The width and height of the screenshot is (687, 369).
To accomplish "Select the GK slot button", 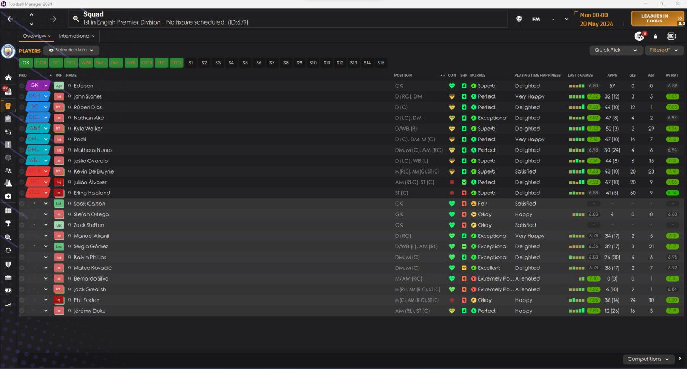I will click(x=26, y=63).
